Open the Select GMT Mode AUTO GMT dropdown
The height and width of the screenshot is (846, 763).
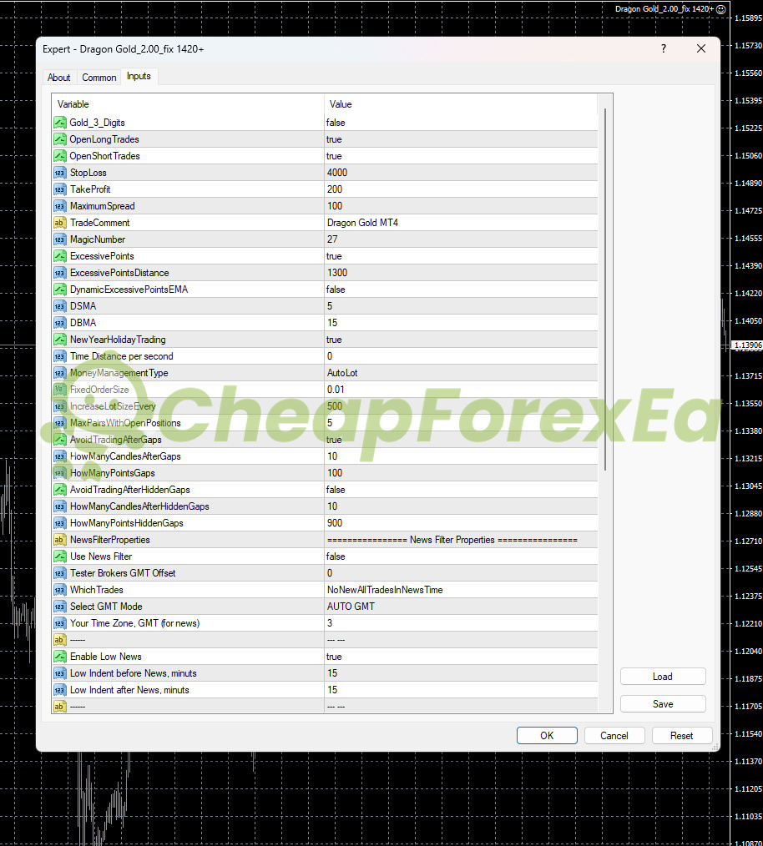point(461,607)
